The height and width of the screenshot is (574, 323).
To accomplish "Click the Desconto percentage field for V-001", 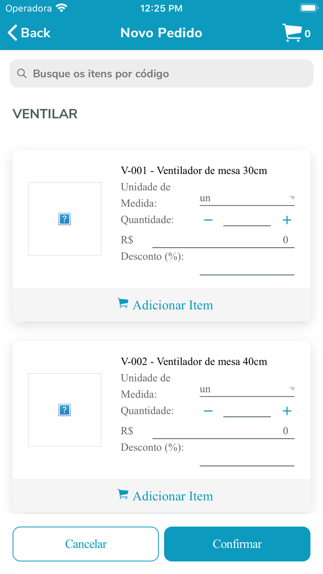I will click(247, 273).
